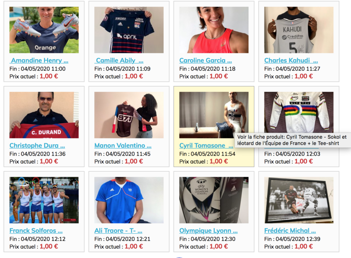
Task: Open the Charles Kahudi listing link
Action: tap(291, 60)
